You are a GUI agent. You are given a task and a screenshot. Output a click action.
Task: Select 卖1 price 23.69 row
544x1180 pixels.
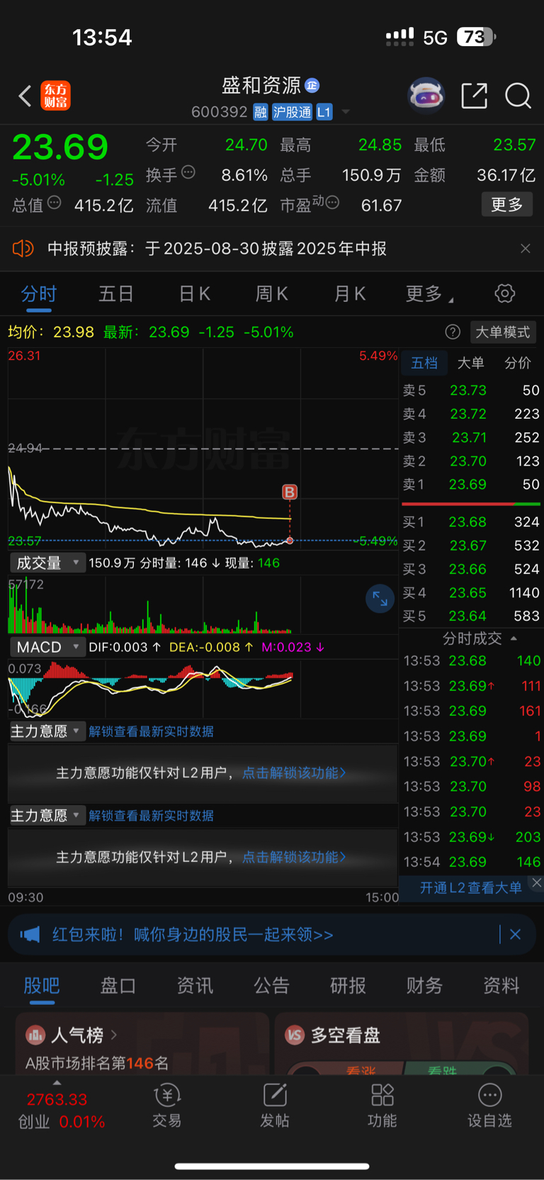coord(471,485)
